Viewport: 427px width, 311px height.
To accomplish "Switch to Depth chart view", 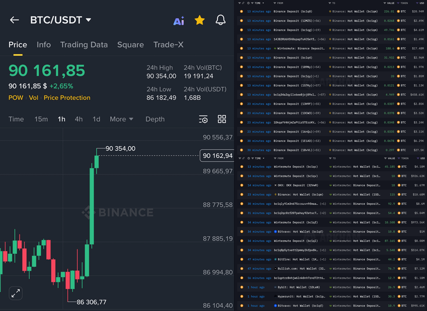I will coord(155,119).
